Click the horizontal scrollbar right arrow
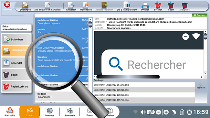This screenshot has height=118, width=210. (202, 77)
